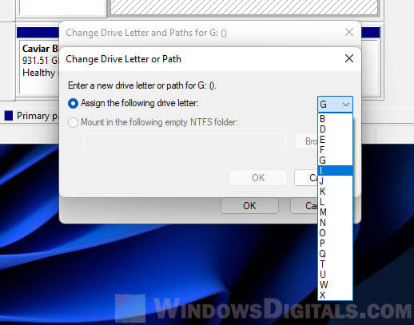Choose drive letter F from the list

(335, 150)
